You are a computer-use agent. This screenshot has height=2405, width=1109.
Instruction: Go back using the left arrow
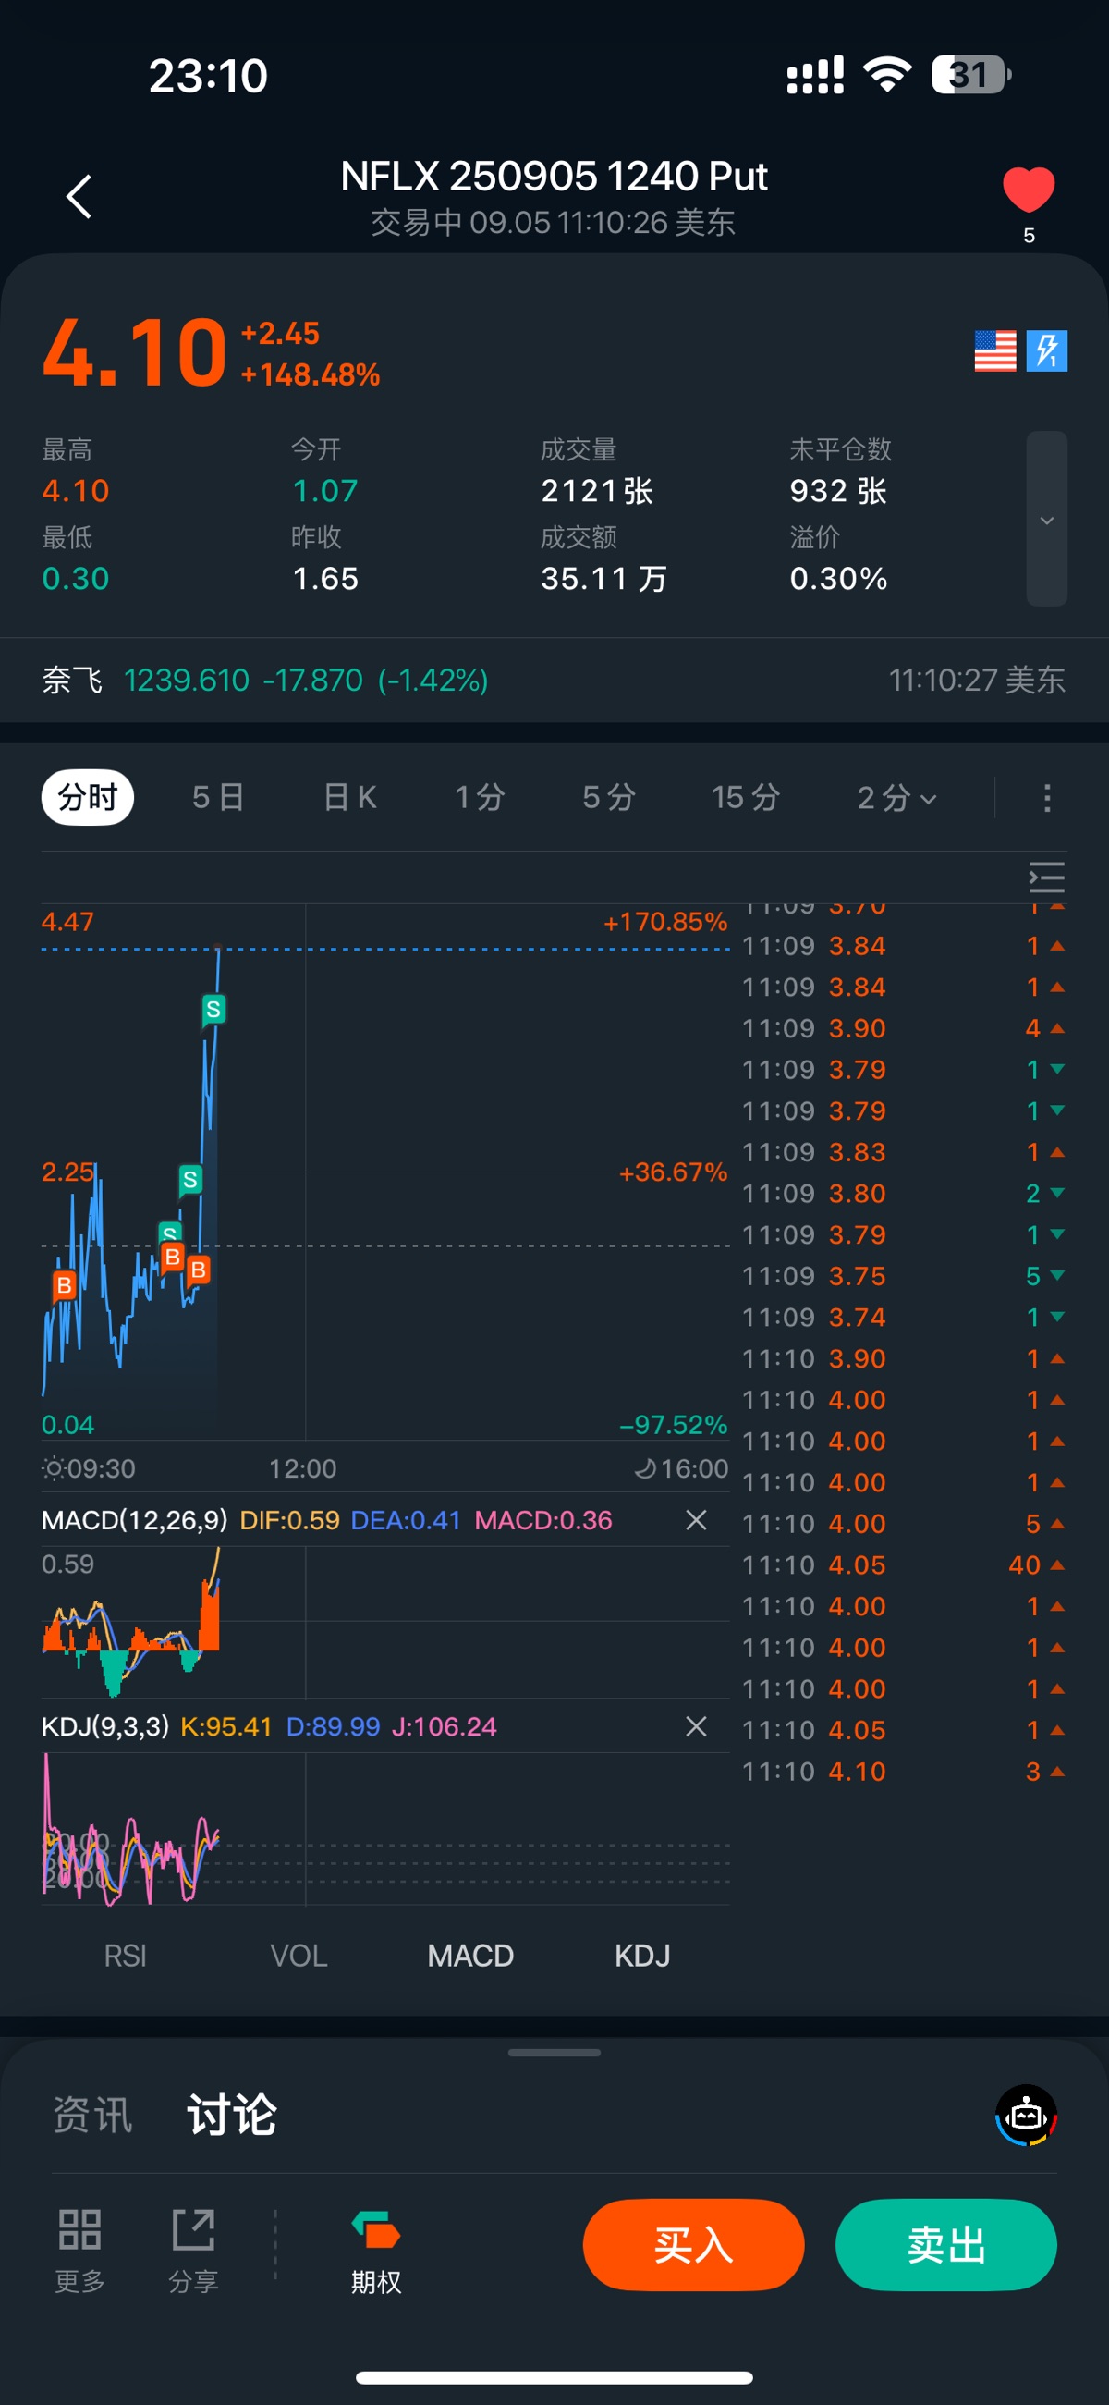79,196
